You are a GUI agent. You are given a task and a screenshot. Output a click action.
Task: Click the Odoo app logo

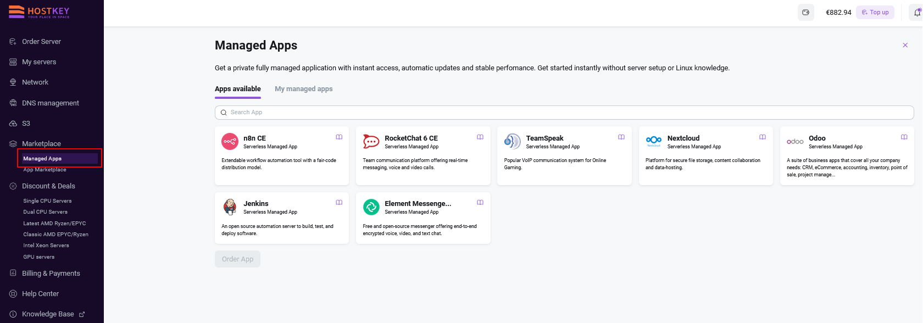coord(795,142)
